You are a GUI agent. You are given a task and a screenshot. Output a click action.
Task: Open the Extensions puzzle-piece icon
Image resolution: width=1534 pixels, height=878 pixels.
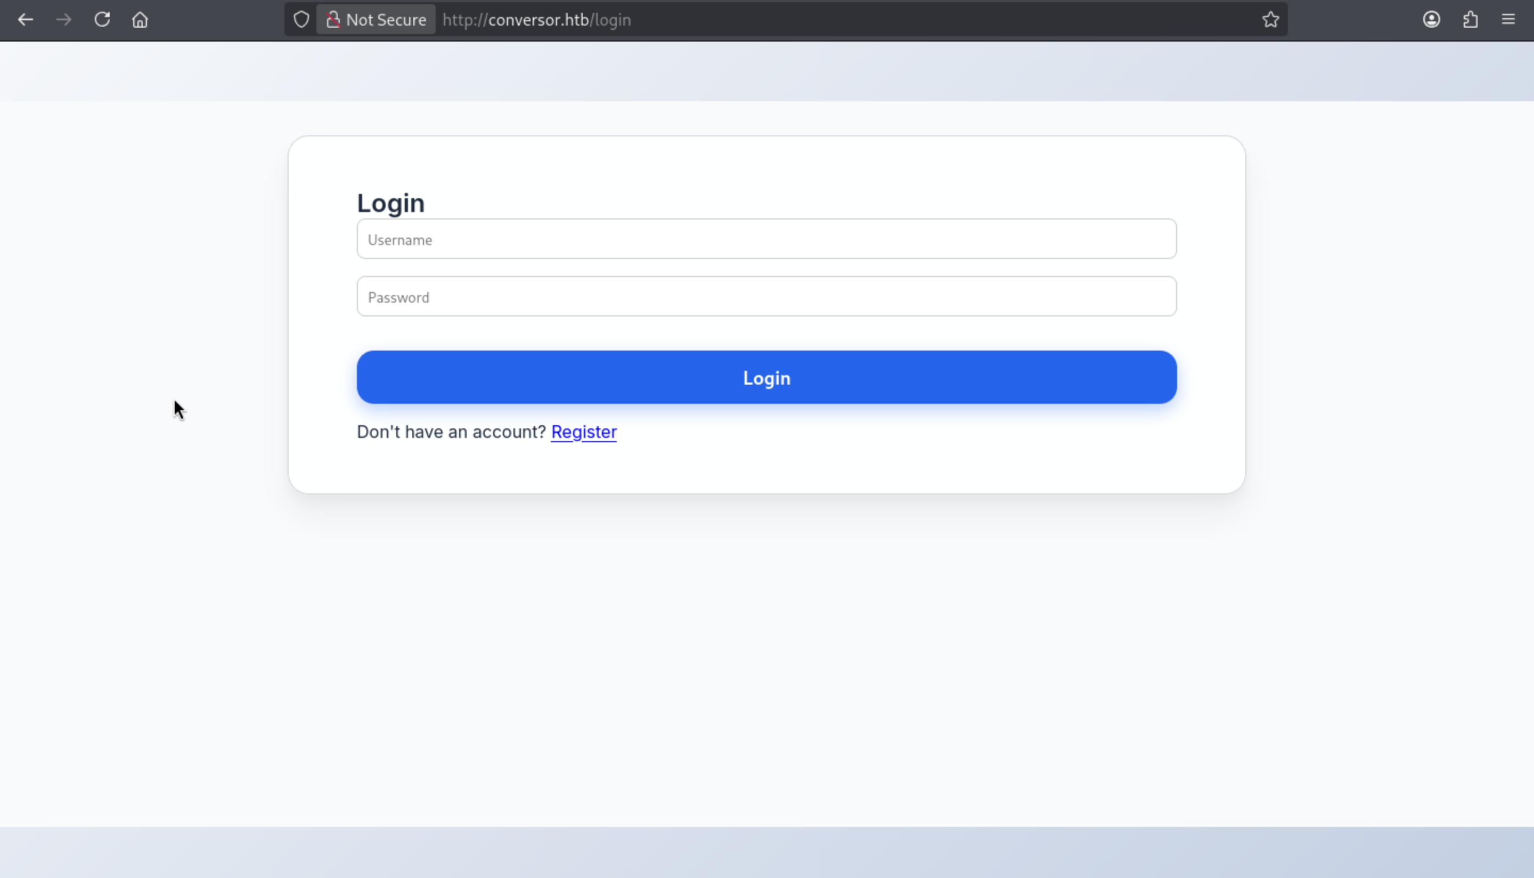[x=1470, y=20]
